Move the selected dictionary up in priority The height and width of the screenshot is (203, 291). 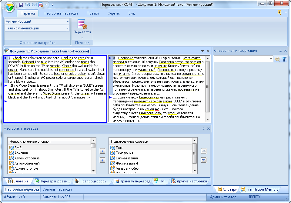(x=204, y=151)
